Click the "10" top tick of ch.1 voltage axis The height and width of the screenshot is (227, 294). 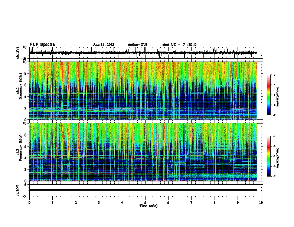25,47
